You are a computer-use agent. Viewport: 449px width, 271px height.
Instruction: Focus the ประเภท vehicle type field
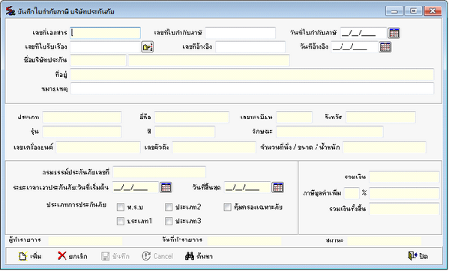tap(82, 118)
